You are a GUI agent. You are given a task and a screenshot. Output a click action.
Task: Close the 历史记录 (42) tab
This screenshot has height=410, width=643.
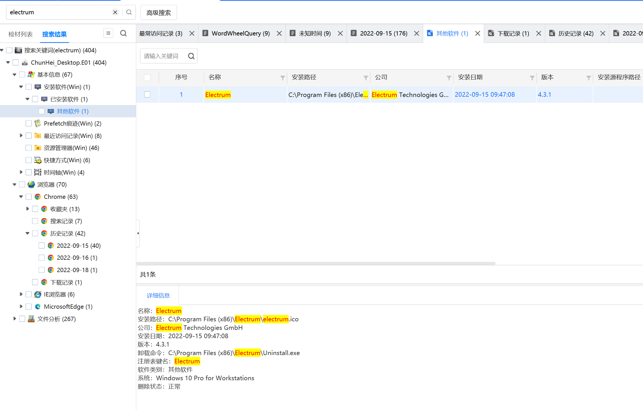pyautogui.click(x=603, y=33)
